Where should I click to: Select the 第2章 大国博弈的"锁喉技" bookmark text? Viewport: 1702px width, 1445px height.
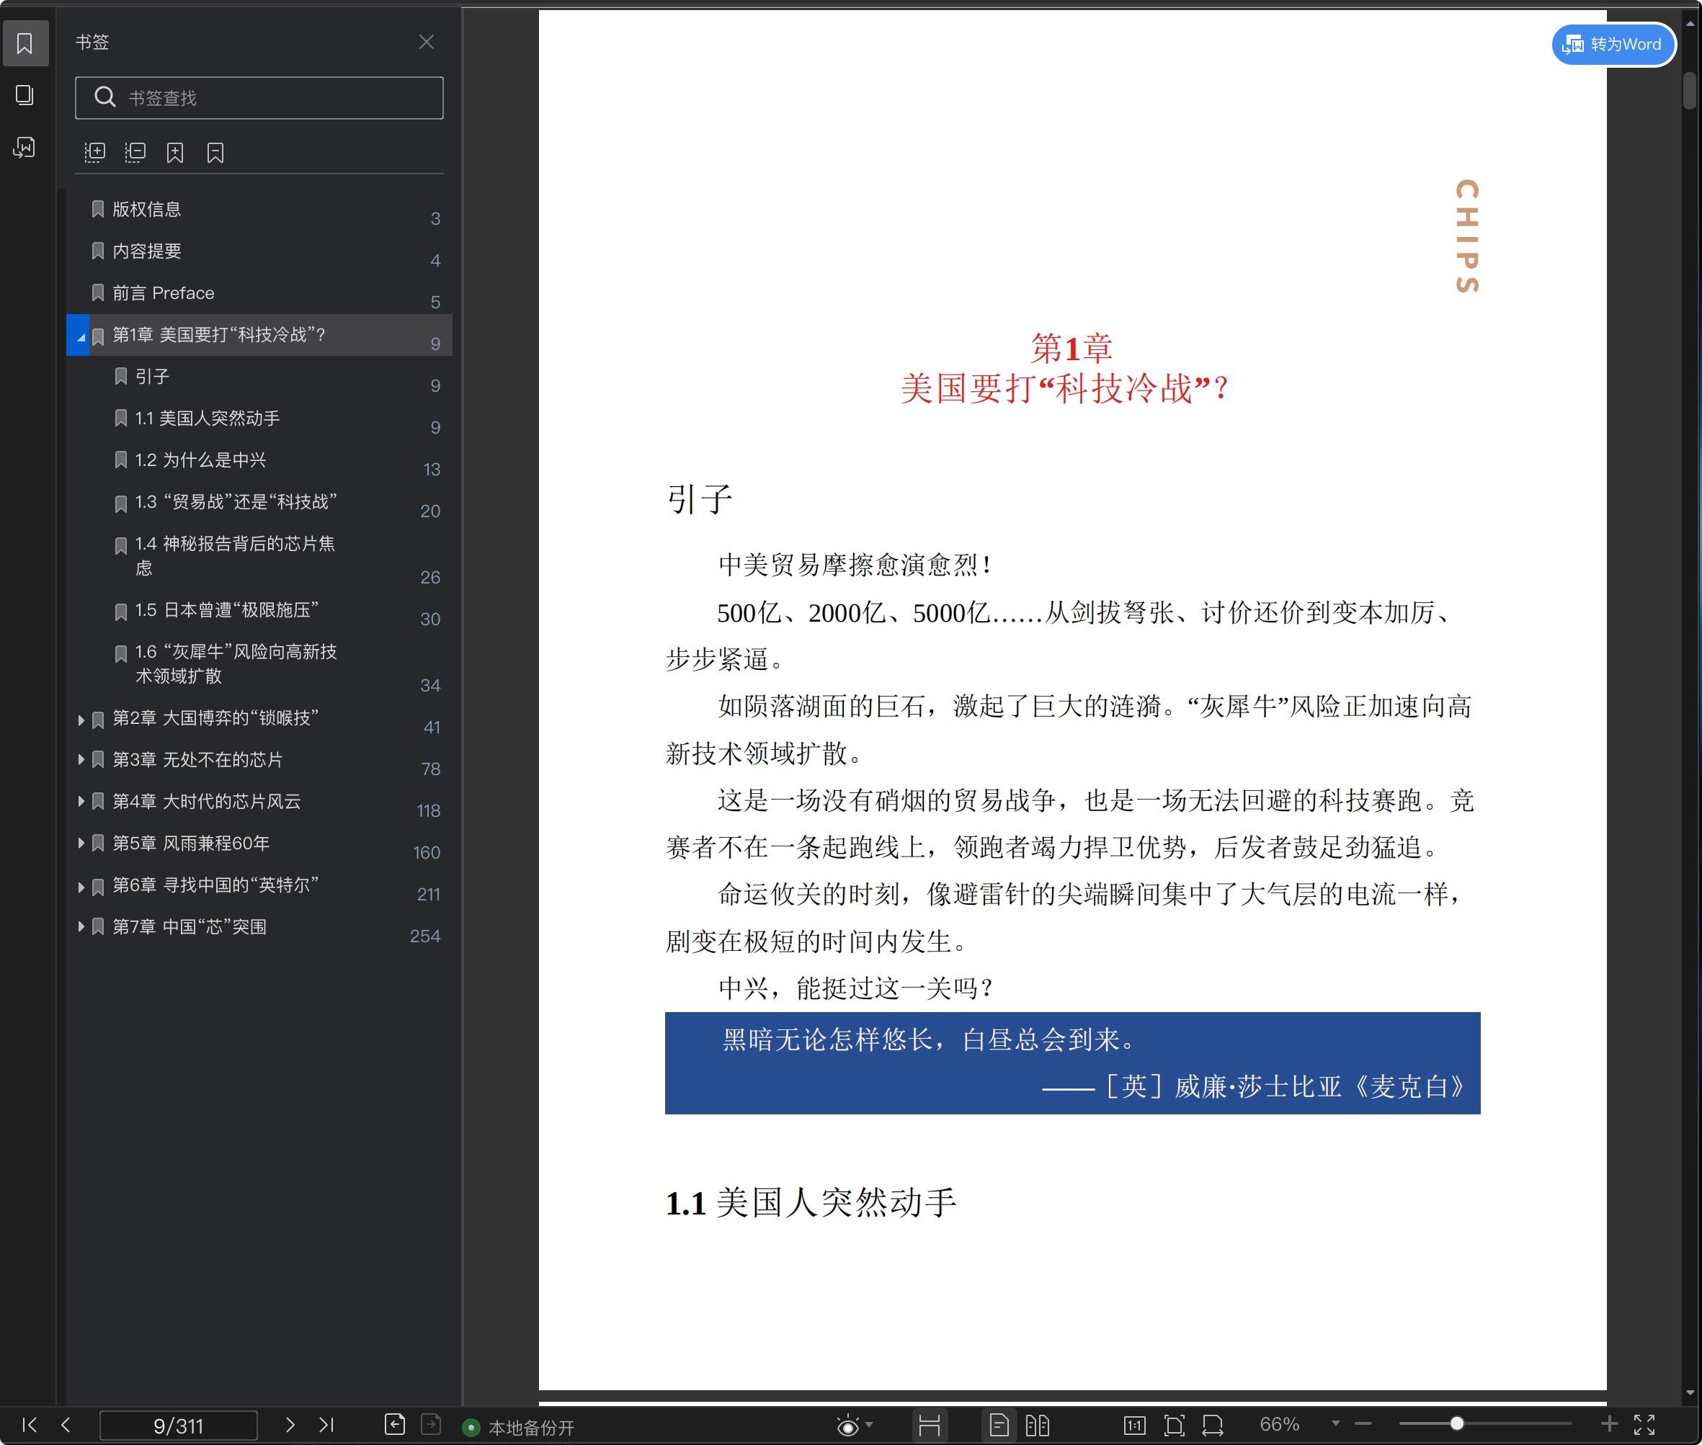[x=215, y=718]
